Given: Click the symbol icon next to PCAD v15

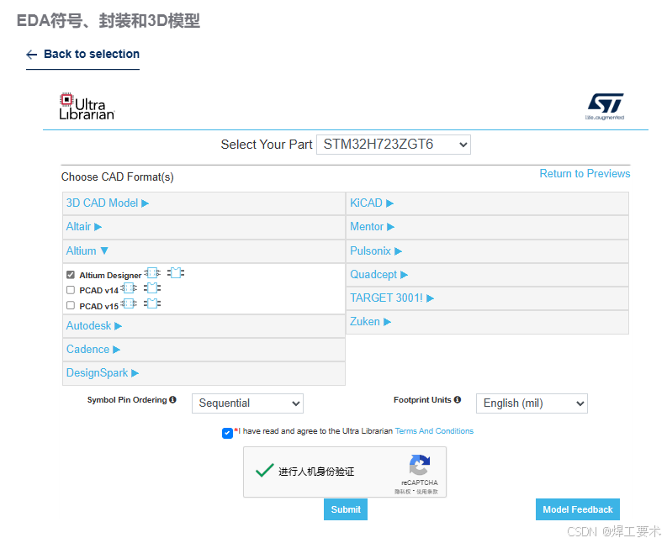Looking at the screenshot, I should pos(129,304).
